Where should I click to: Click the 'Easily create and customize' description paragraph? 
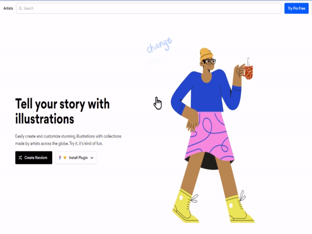pyautogui.click(x=68, y=140)
